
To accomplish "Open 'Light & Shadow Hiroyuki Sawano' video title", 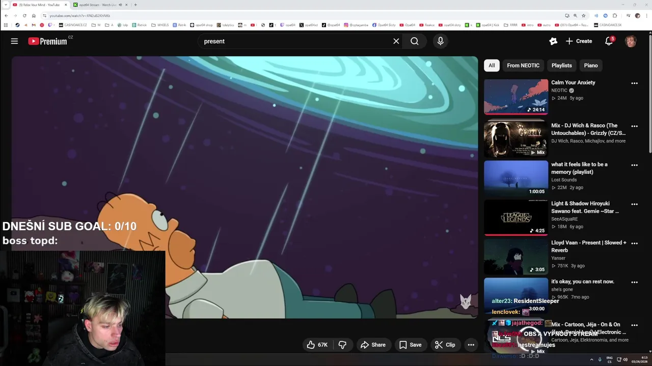I will (585, 207).
